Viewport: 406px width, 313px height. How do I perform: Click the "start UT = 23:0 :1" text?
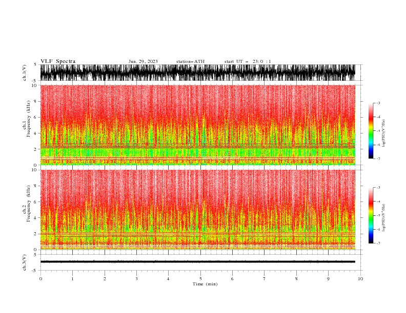tap(248, 61)
